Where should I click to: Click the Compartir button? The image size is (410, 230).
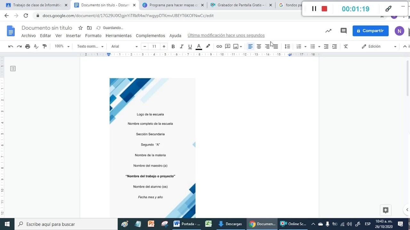click(x=370, y=31)
